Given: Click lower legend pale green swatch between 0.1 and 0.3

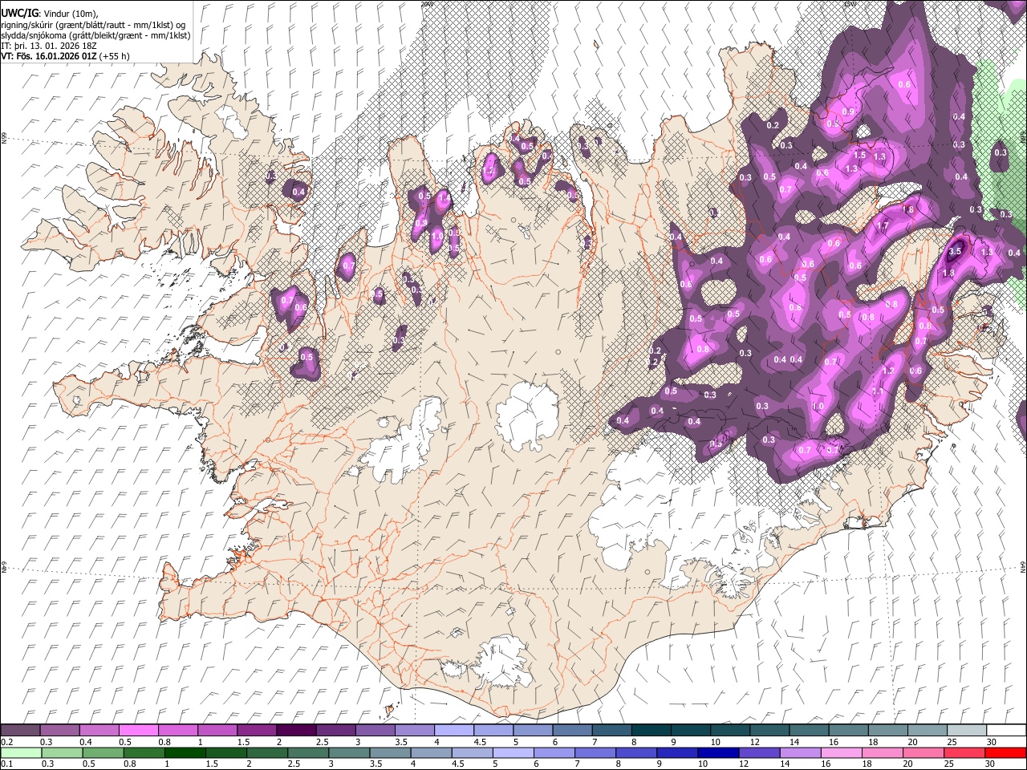Looking at the screenshot, I should click(20, 753).
